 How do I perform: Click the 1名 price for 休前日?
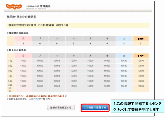coord(141,61)
